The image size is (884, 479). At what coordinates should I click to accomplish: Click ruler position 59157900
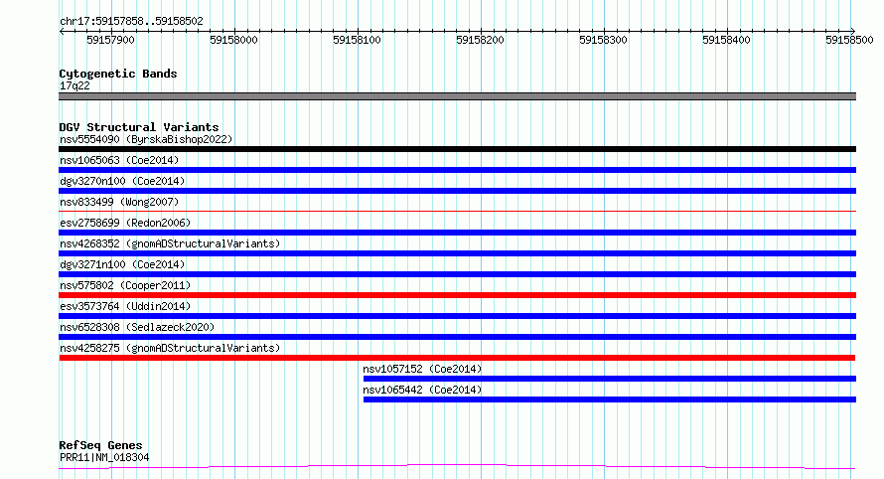pyautogui.click(x=110, y=40)
